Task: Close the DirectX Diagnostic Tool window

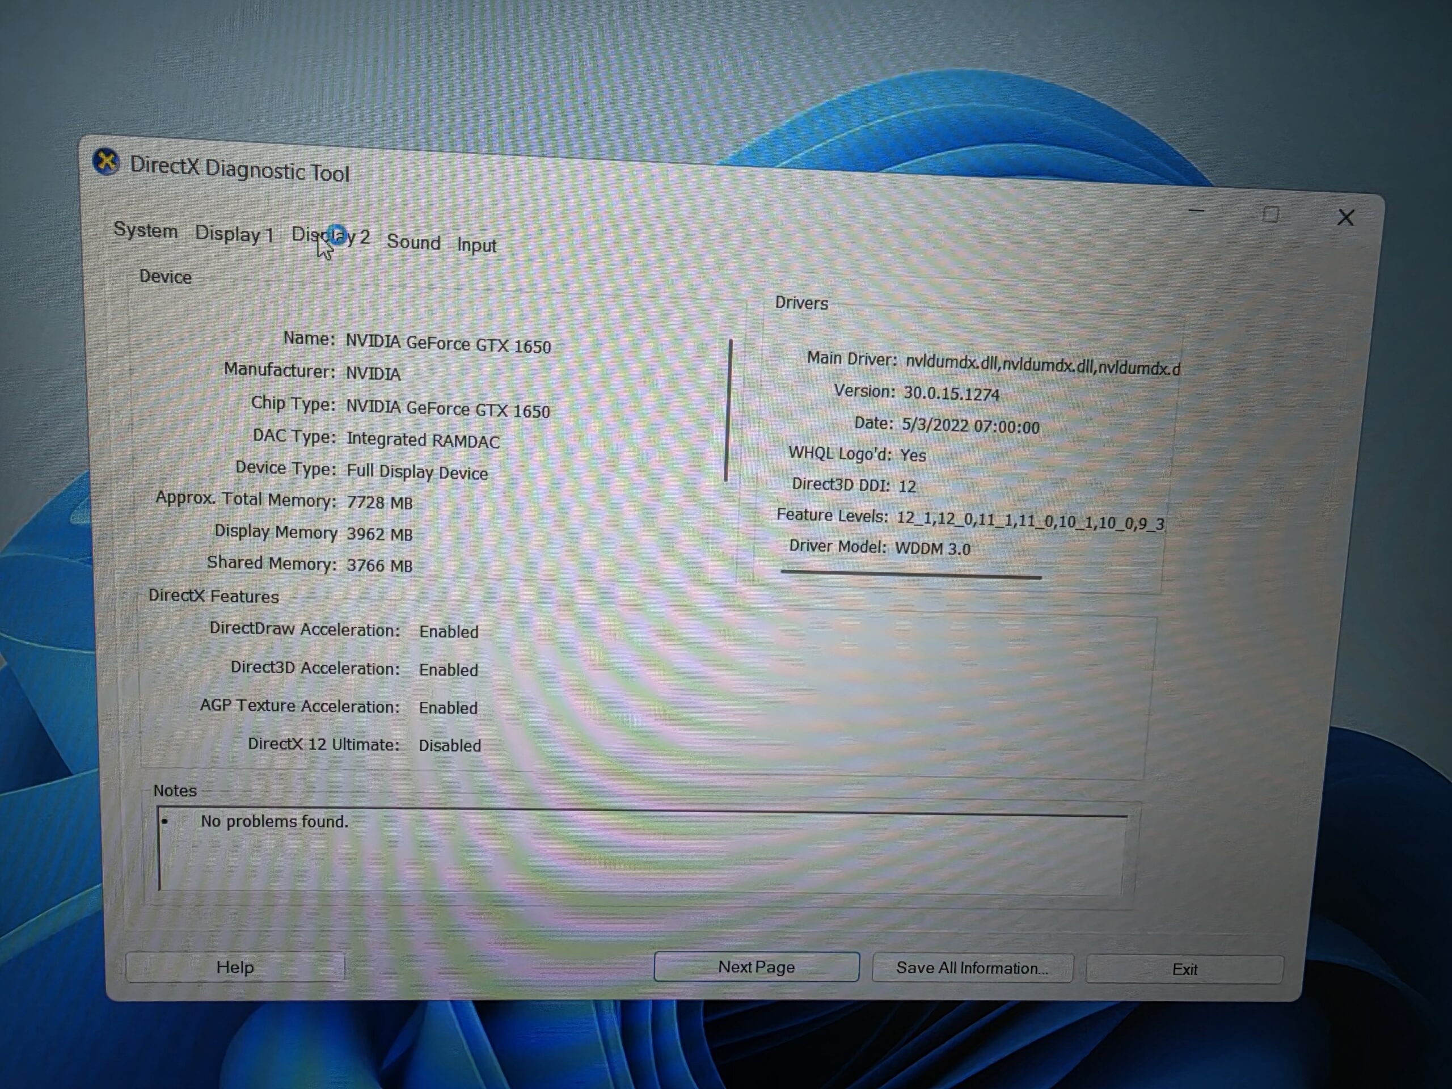Action: [x=1346, y=218]
